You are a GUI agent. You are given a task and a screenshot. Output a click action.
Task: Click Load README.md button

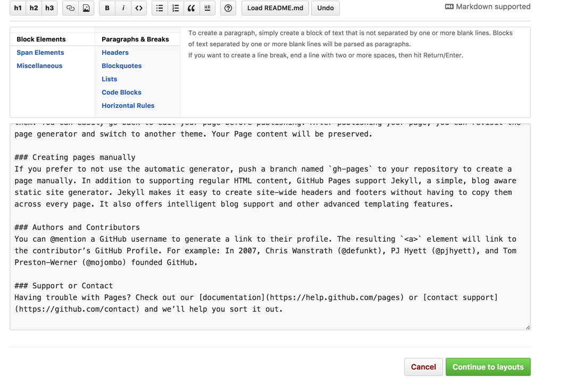[275, 8]
